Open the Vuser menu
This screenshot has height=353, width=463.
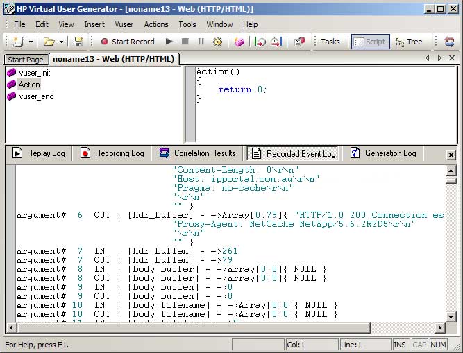124,24
